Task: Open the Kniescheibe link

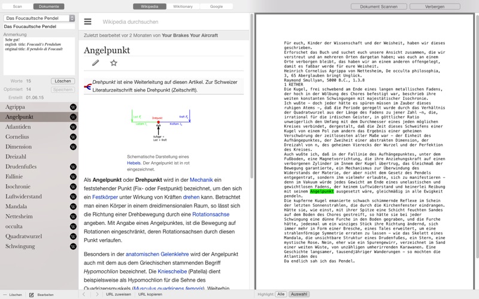Action: click(172, 271)
